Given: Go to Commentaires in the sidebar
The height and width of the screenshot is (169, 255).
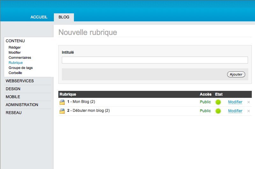Looking at the screenshot, I should pyautogui.click(x=20, y=57).
